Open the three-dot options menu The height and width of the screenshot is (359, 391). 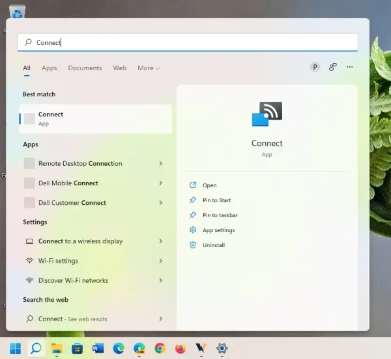349,67
